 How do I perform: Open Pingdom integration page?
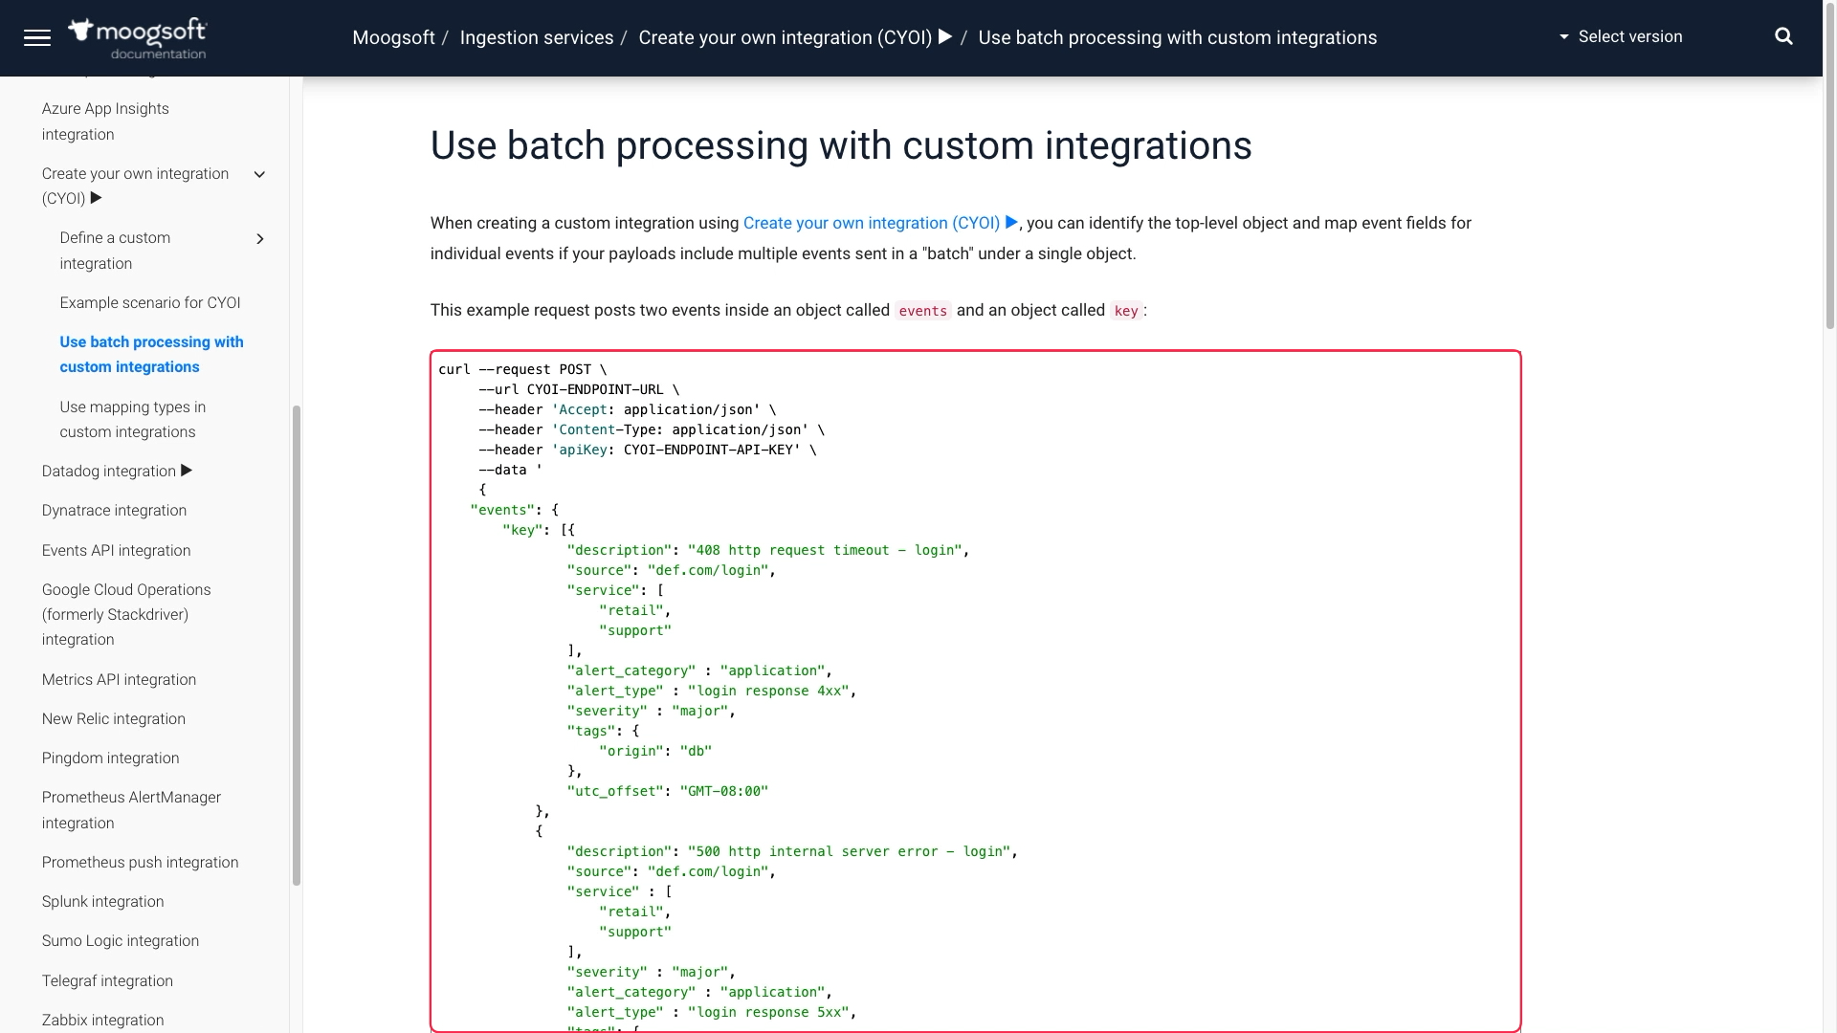coord(110,758)
